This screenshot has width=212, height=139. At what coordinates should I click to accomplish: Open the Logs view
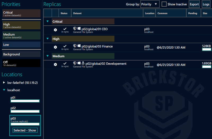(206, 4)
